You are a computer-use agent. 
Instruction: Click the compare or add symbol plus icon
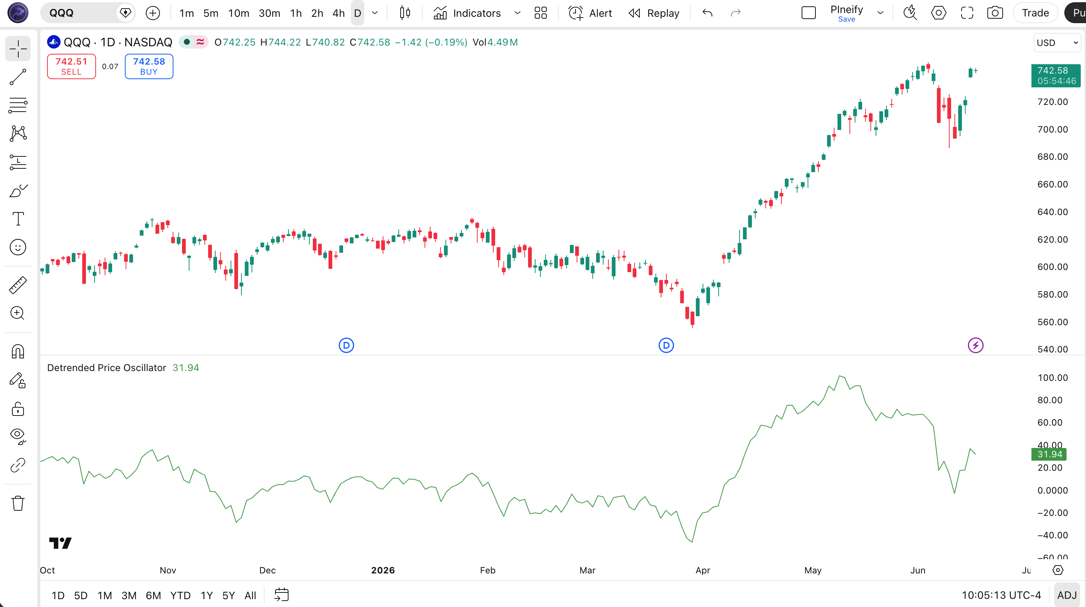(152, 13)
